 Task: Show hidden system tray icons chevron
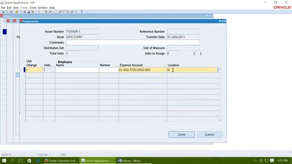tap(255, 160)
